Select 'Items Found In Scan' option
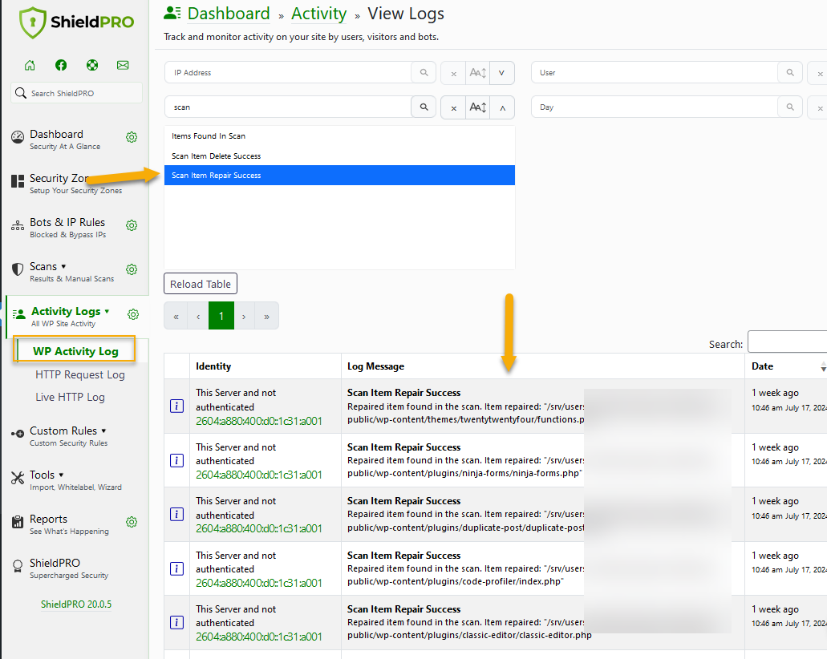827x659 pixels. tap(339, 136)
